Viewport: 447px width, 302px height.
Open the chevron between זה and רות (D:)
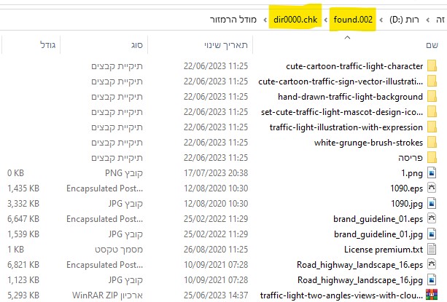(x=428, y=20)
